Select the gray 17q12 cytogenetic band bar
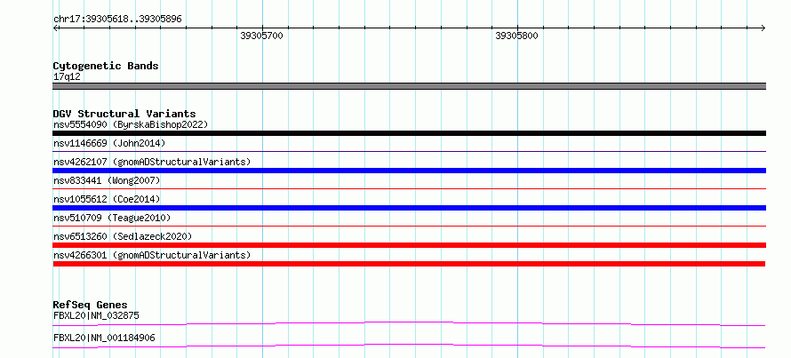This screenshot has height=358, width=791. tap(409, 86)
